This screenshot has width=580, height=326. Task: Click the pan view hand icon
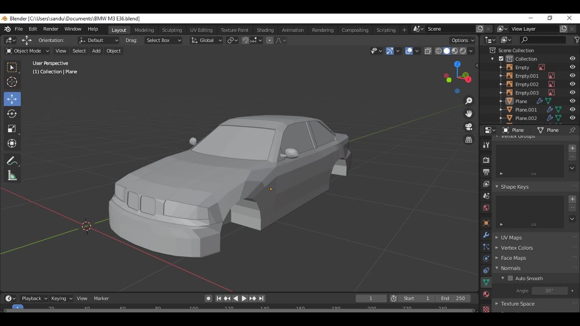469,114
